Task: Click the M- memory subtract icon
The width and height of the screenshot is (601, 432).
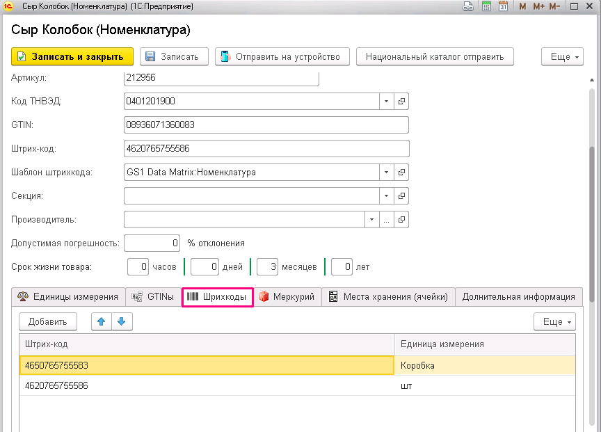Action: [x=554, y=6]
